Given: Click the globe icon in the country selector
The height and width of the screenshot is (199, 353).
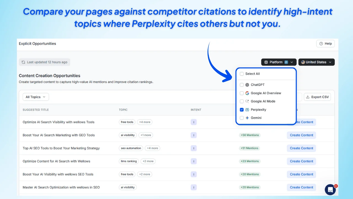Looking at the screenshot, I should 303,62.
